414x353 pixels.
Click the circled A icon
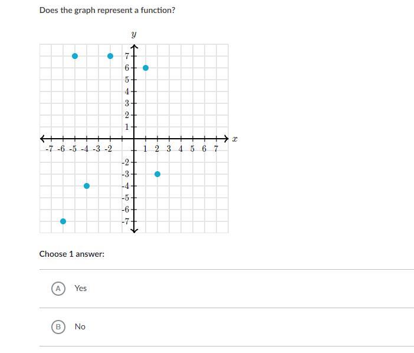tap(58, 288)
